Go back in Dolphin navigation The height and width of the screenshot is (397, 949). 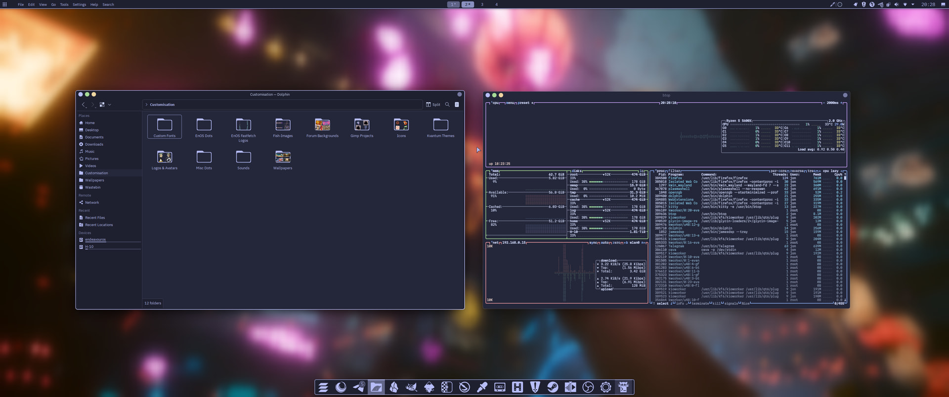pos(84,105)
